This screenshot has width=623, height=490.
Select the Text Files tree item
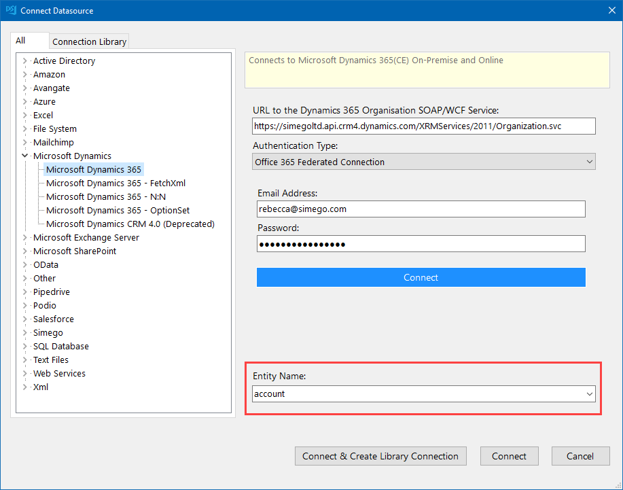tap(50, 360)
